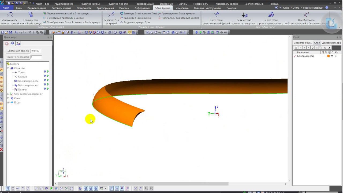This screenshot has width=343, height=193.
Task: Click the undo arrow in the toolbar
Action: coord(16,32)
